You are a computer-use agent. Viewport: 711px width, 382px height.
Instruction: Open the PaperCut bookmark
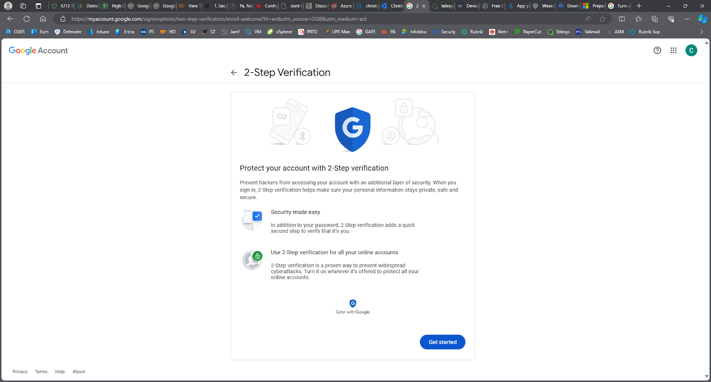[528, 32]
